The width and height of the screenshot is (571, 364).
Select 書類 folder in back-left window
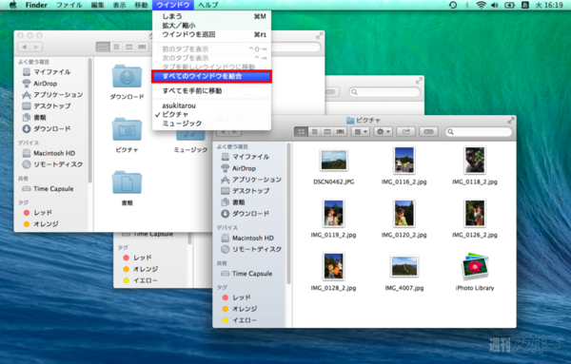click(x=127, y=182)
